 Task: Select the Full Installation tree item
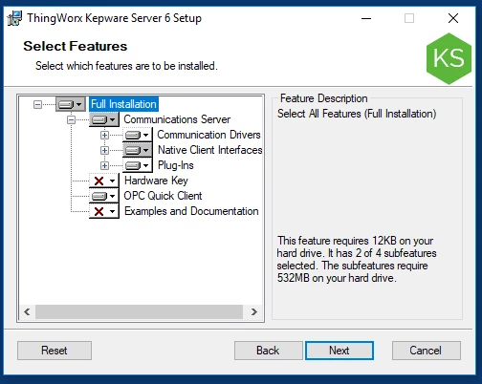[123, 104]
